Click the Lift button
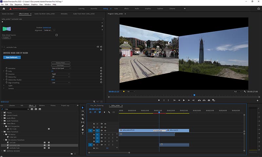Screen dimensions: 262x157 click(199, 100)
